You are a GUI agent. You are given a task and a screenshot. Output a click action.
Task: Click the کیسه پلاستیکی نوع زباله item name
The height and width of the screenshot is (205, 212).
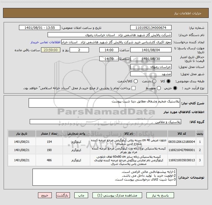[129, 150]
